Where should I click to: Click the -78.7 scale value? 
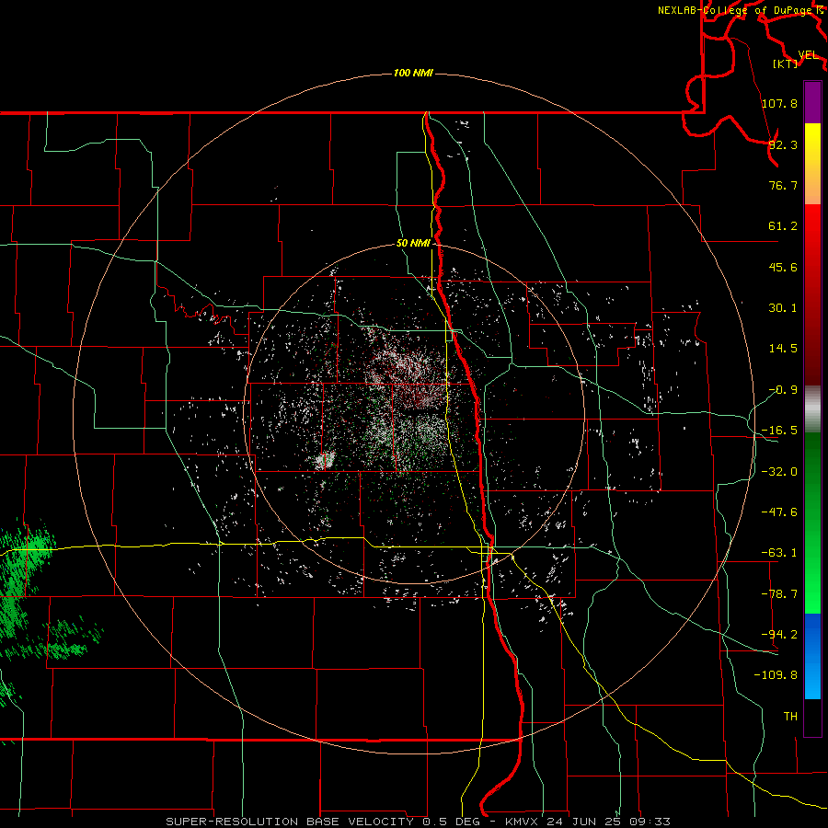779,594
